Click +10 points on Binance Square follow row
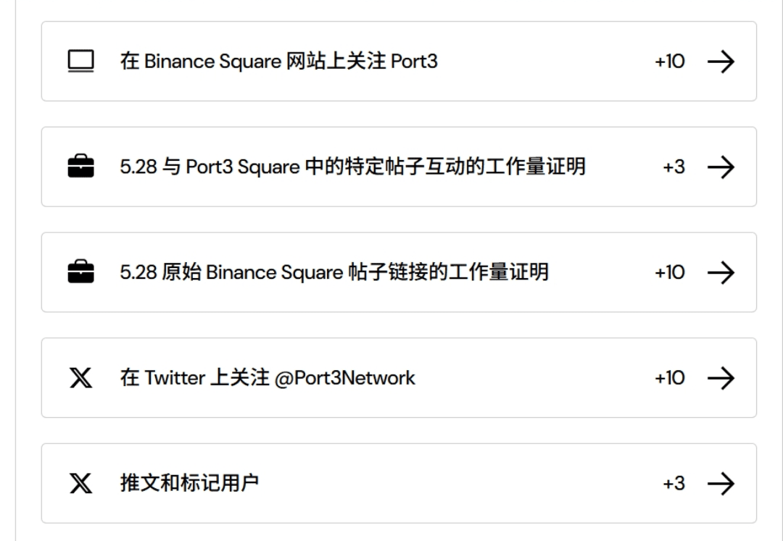 pyautogui.click(x=670, y=62)
